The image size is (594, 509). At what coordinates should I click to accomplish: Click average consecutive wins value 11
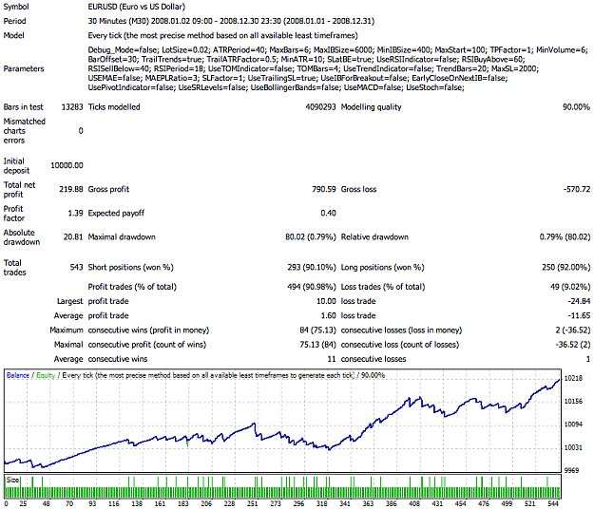click(332, 359)
